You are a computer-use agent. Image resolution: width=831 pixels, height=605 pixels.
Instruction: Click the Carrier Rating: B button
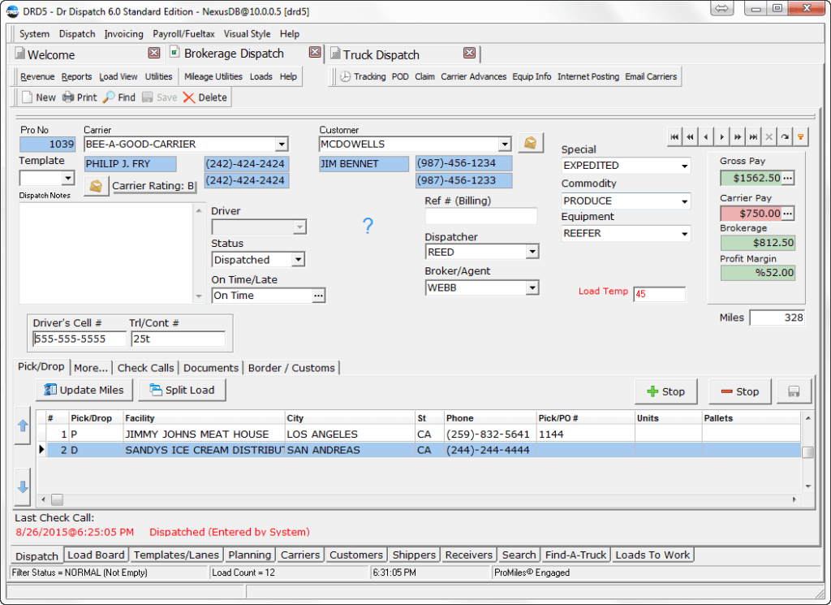[x=154, y=185]
